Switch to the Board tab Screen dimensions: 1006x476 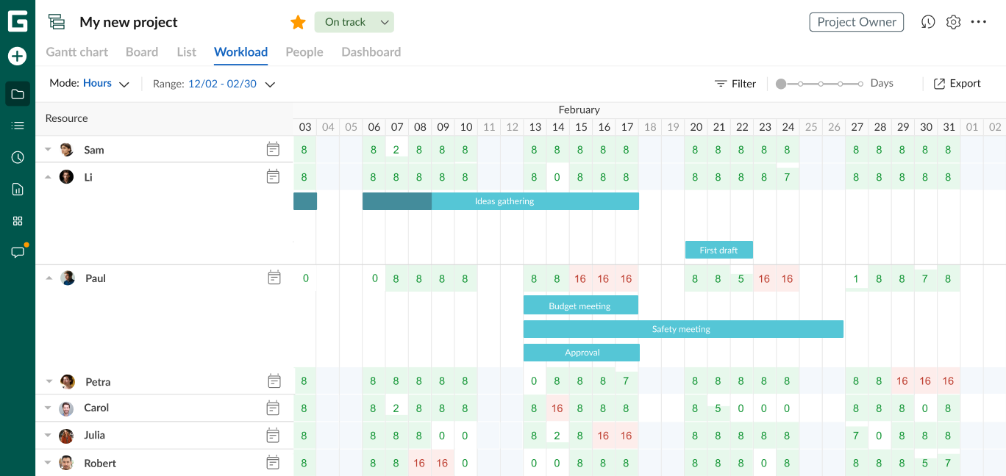pos(142,51)
